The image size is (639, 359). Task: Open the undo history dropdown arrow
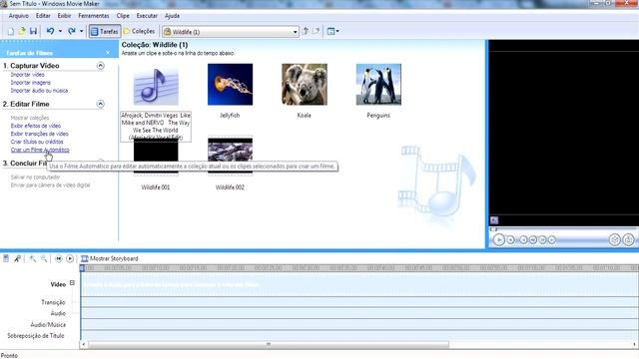[60, 31]
